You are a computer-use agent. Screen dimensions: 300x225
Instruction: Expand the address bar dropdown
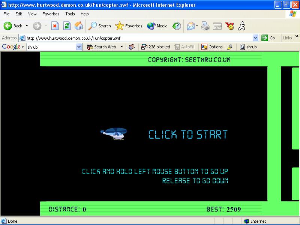256,38
